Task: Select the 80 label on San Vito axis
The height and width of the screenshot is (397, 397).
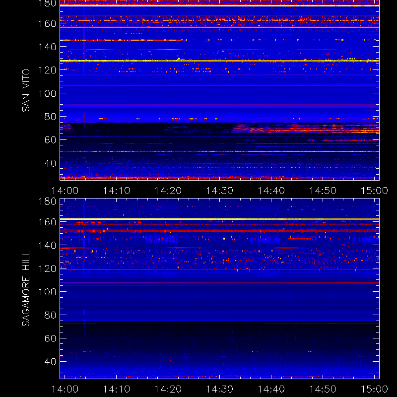Action: point(50,117)
